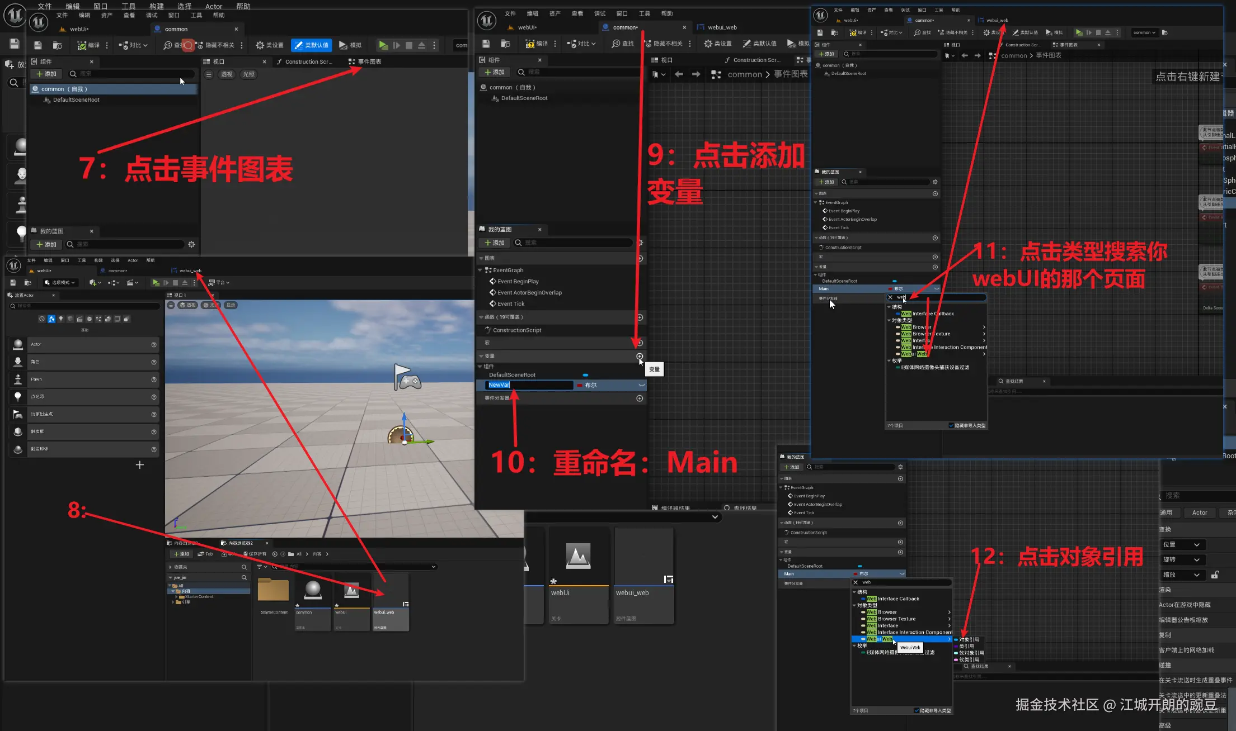Select the 光照 lit viewport mode button

coord(248,74)
